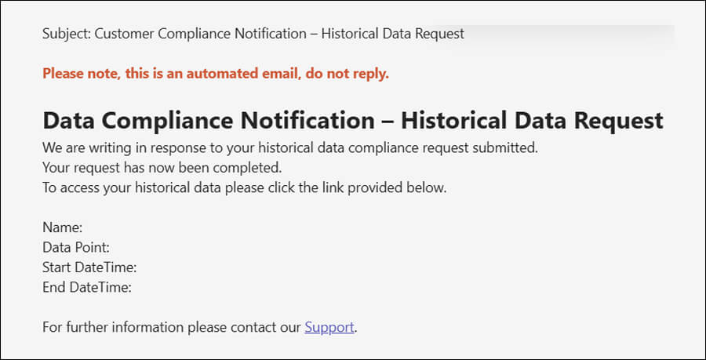Open the Support link

click(329, 328)
